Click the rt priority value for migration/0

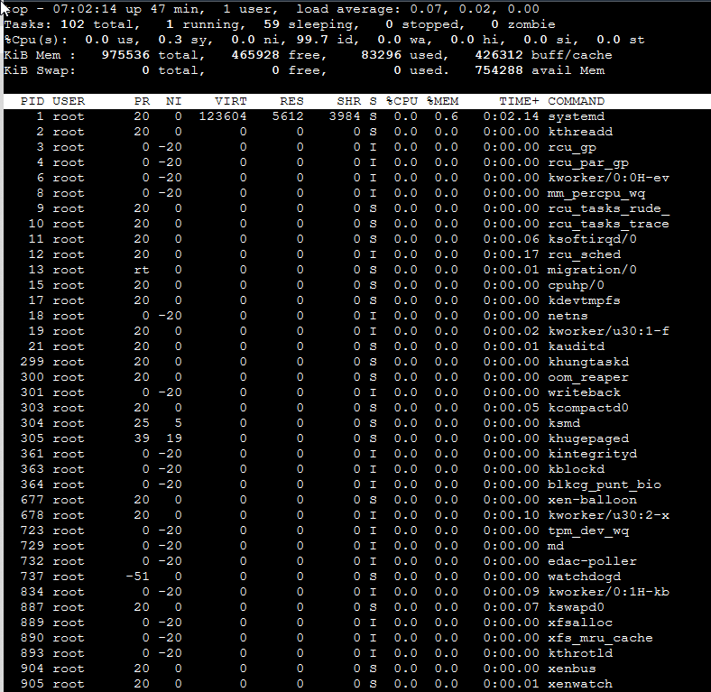point(142,270)
